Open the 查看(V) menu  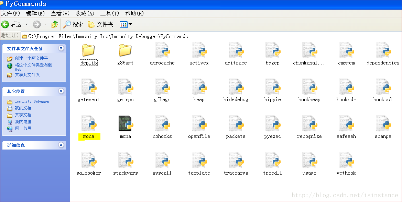click(60, 13)
